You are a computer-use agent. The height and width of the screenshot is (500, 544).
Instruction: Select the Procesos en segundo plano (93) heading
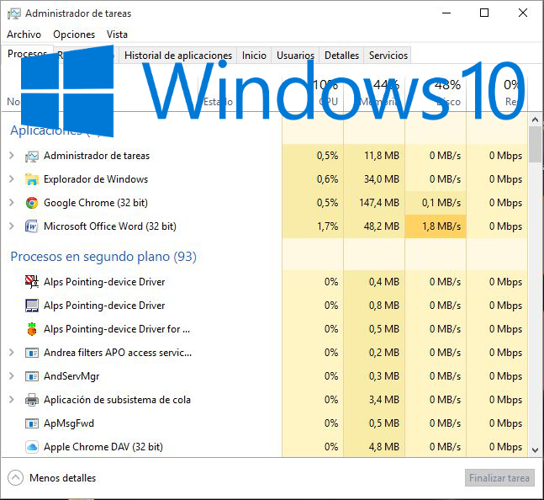(103, 257)
